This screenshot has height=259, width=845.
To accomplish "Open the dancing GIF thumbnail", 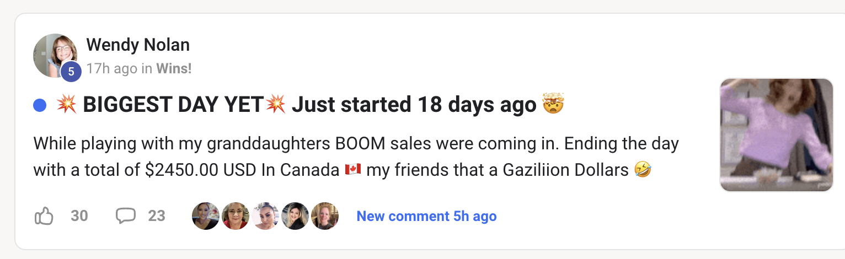I will click(776, 135).
